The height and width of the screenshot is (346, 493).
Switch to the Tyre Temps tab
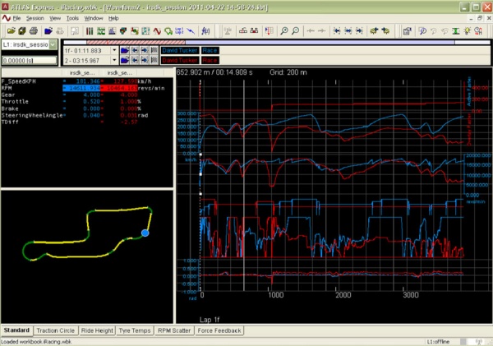pos(135,330)
